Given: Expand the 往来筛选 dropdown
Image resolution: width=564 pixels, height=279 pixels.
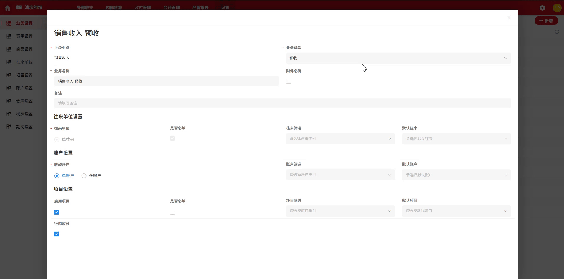Looking at the screenshot, I should click(x=340, y=139).
